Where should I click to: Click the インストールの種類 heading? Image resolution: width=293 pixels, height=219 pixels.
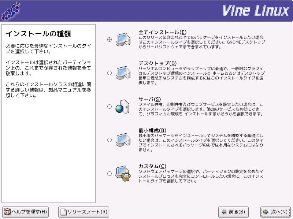[x=38, y=34]
